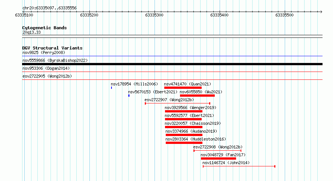Click ruler position 63335300
Image resolution: width=333 pixels, height=181 pixels.
[x=155, y=15]
